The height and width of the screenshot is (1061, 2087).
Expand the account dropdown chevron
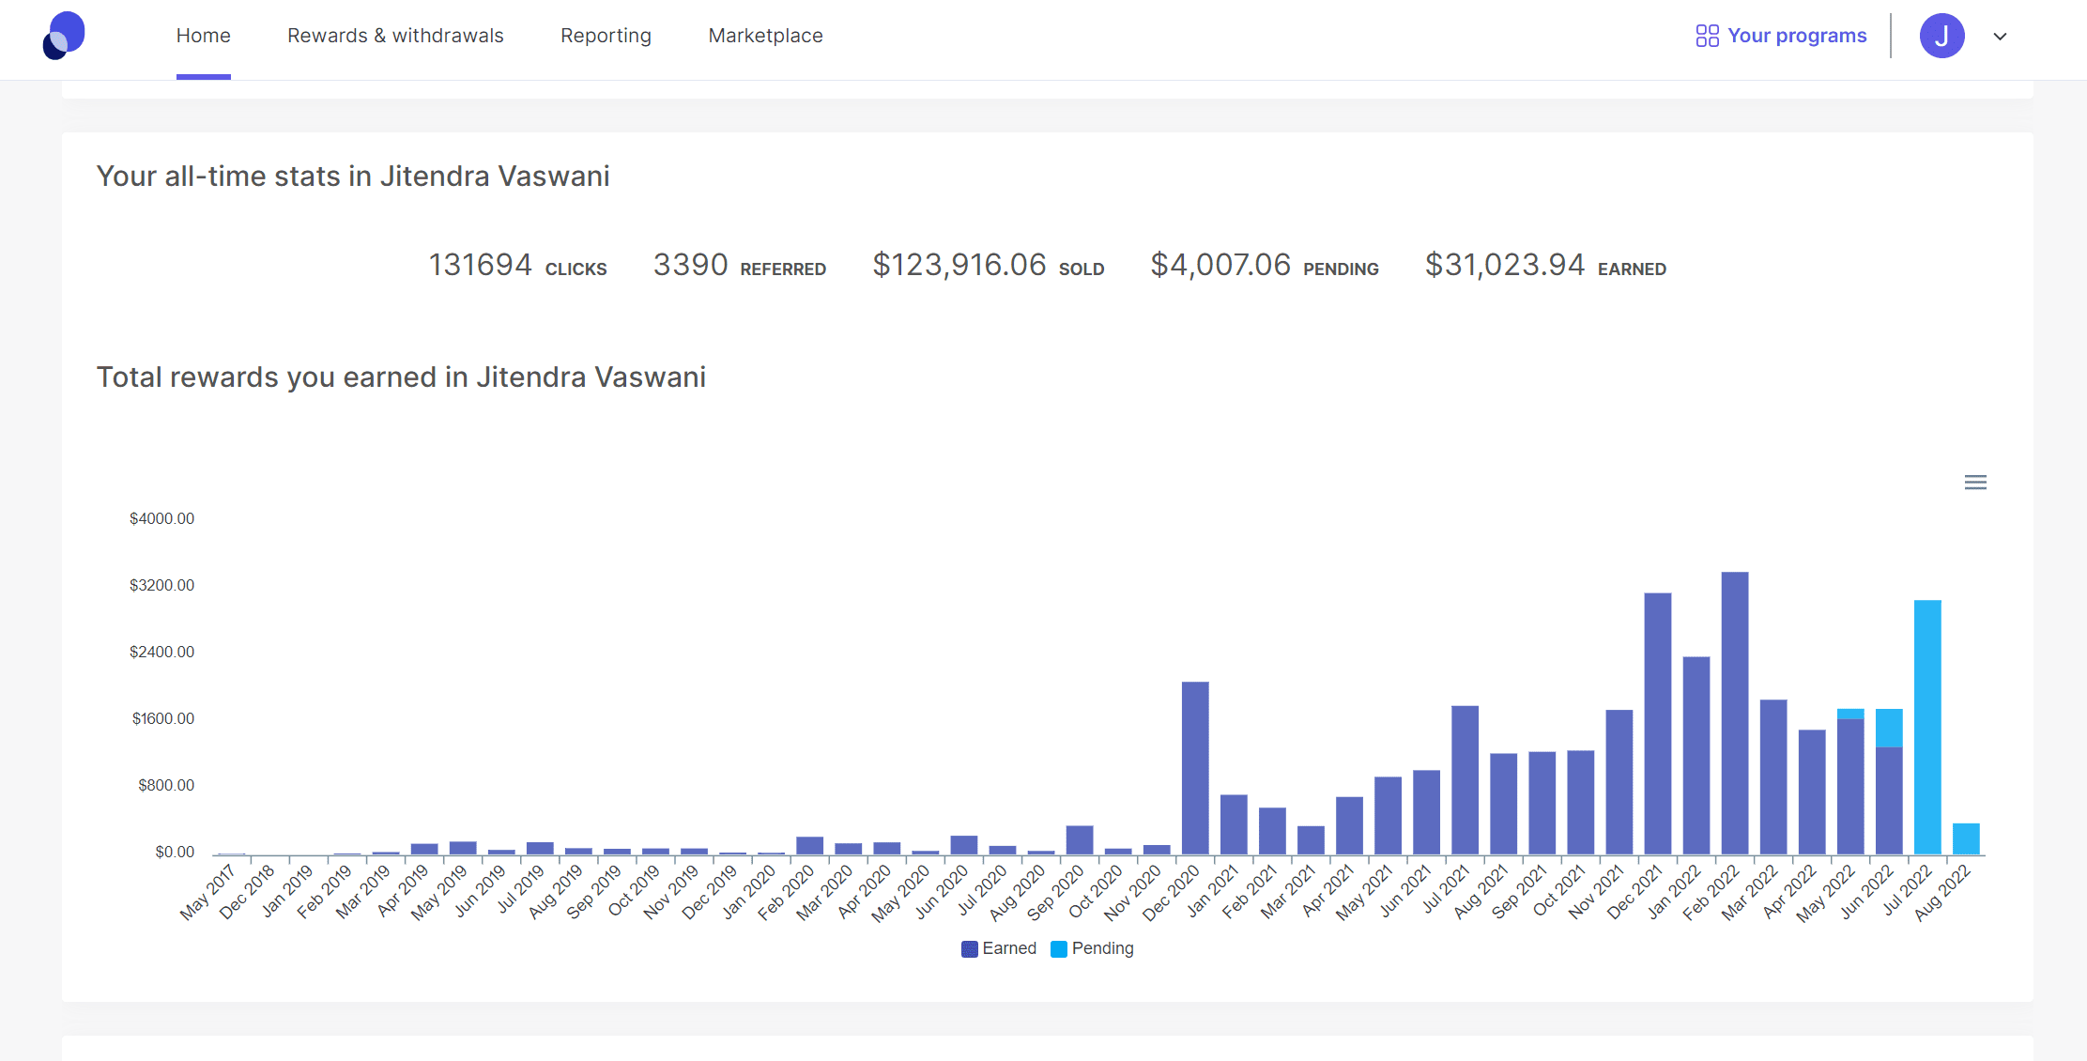coord(2000,37)
